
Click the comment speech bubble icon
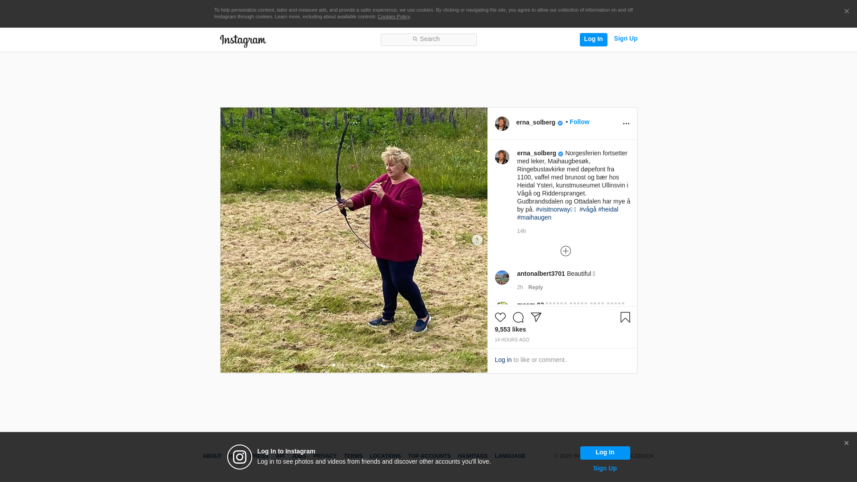pos(518,317)
